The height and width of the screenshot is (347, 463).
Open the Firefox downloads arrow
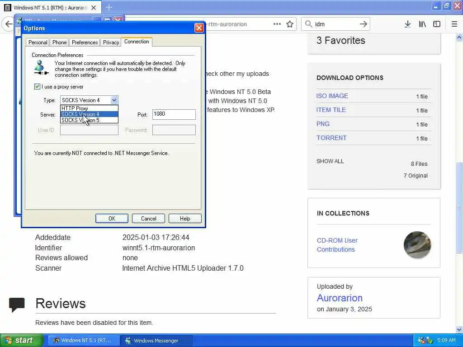(407, 24)
